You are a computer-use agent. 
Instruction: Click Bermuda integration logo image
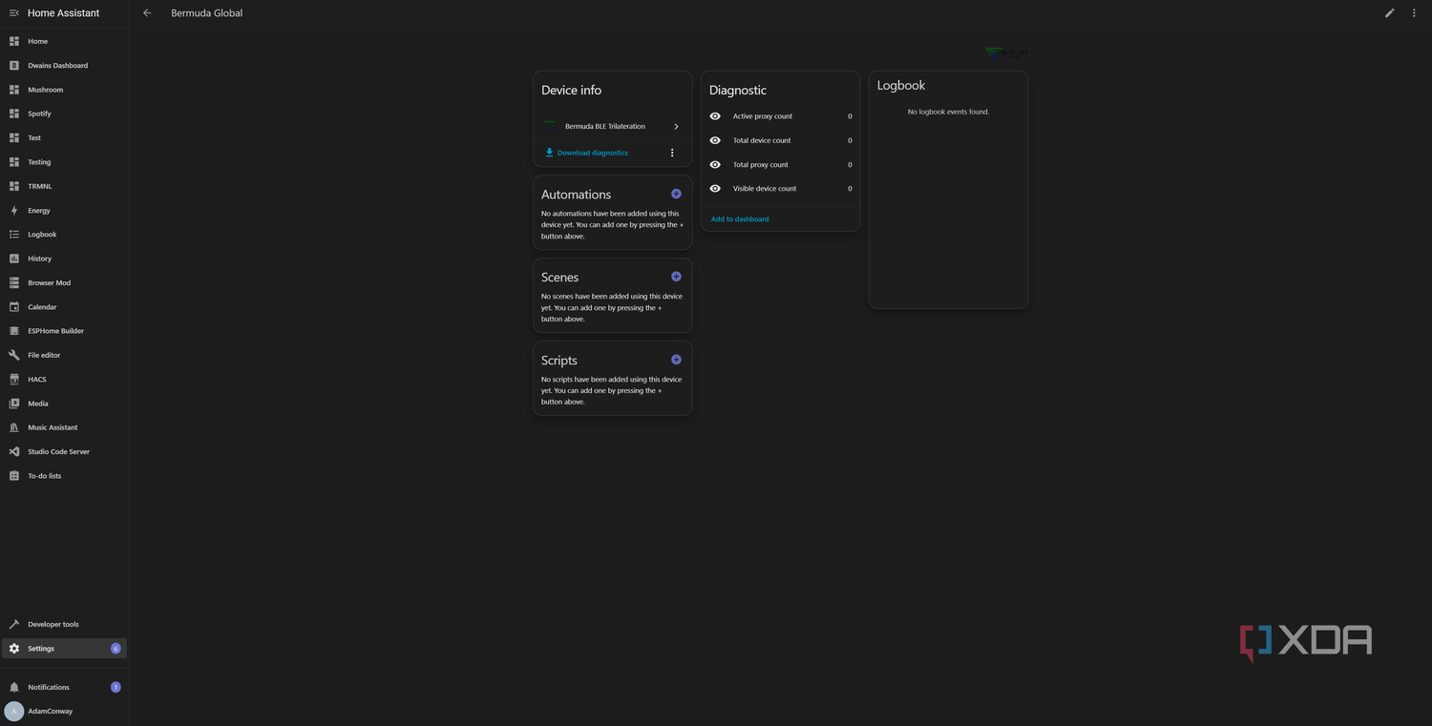1006,53
